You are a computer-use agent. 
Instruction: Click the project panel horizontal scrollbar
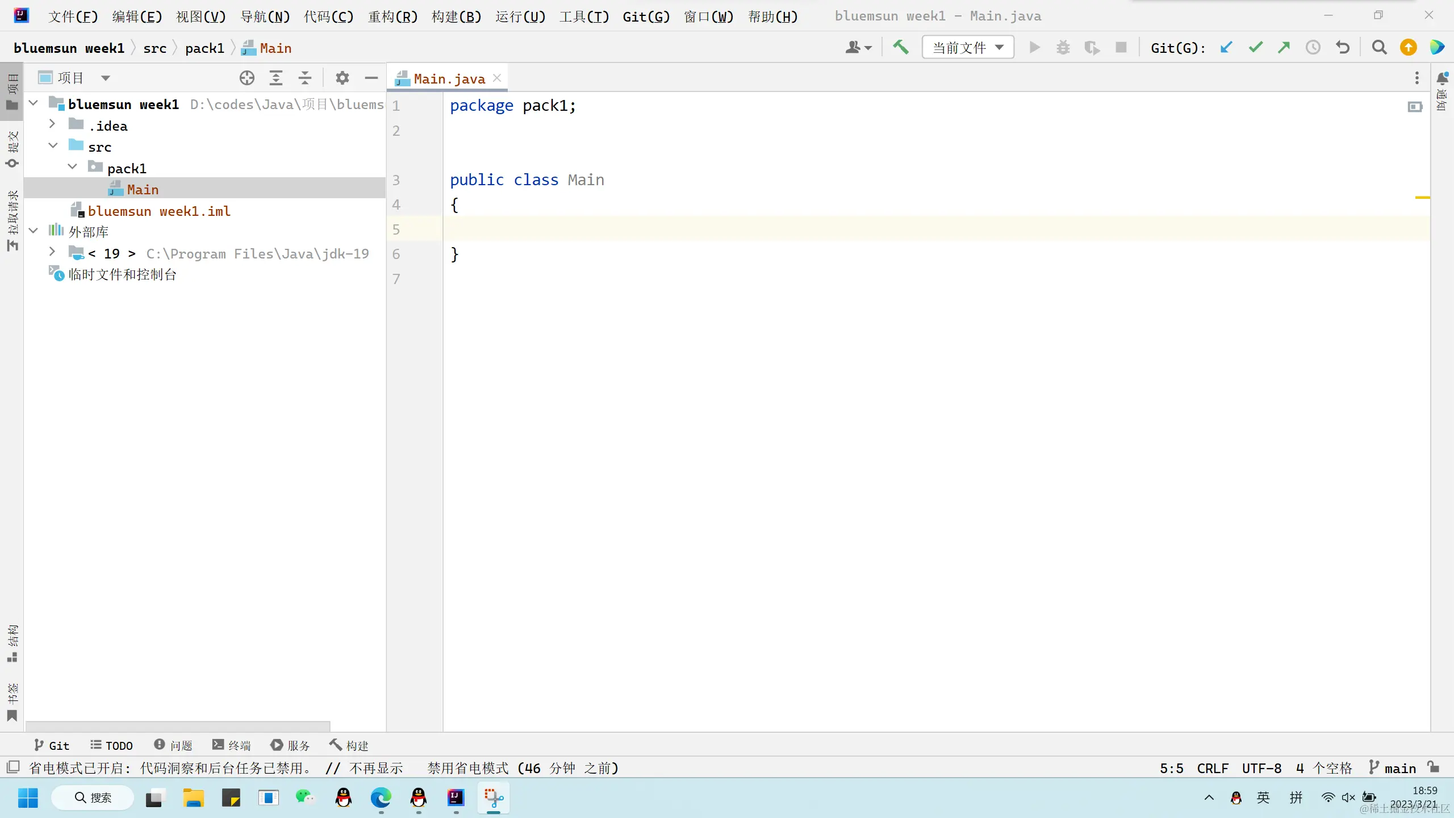[177, 726]
